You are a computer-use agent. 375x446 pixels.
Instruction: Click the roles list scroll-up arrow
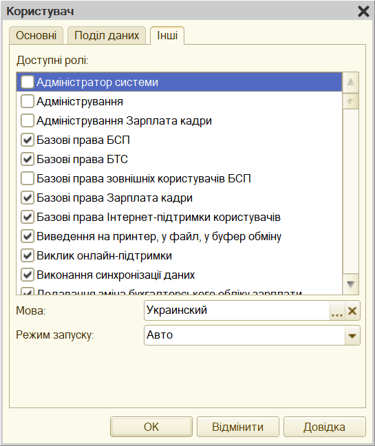[x=350, y=83]
